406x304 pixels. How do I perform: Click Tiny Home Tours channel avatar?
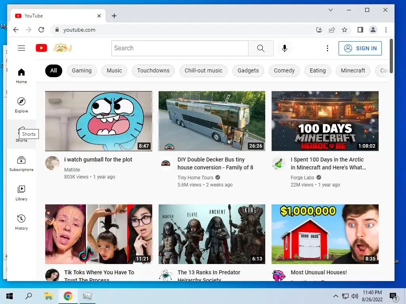(x=166, y=163)
